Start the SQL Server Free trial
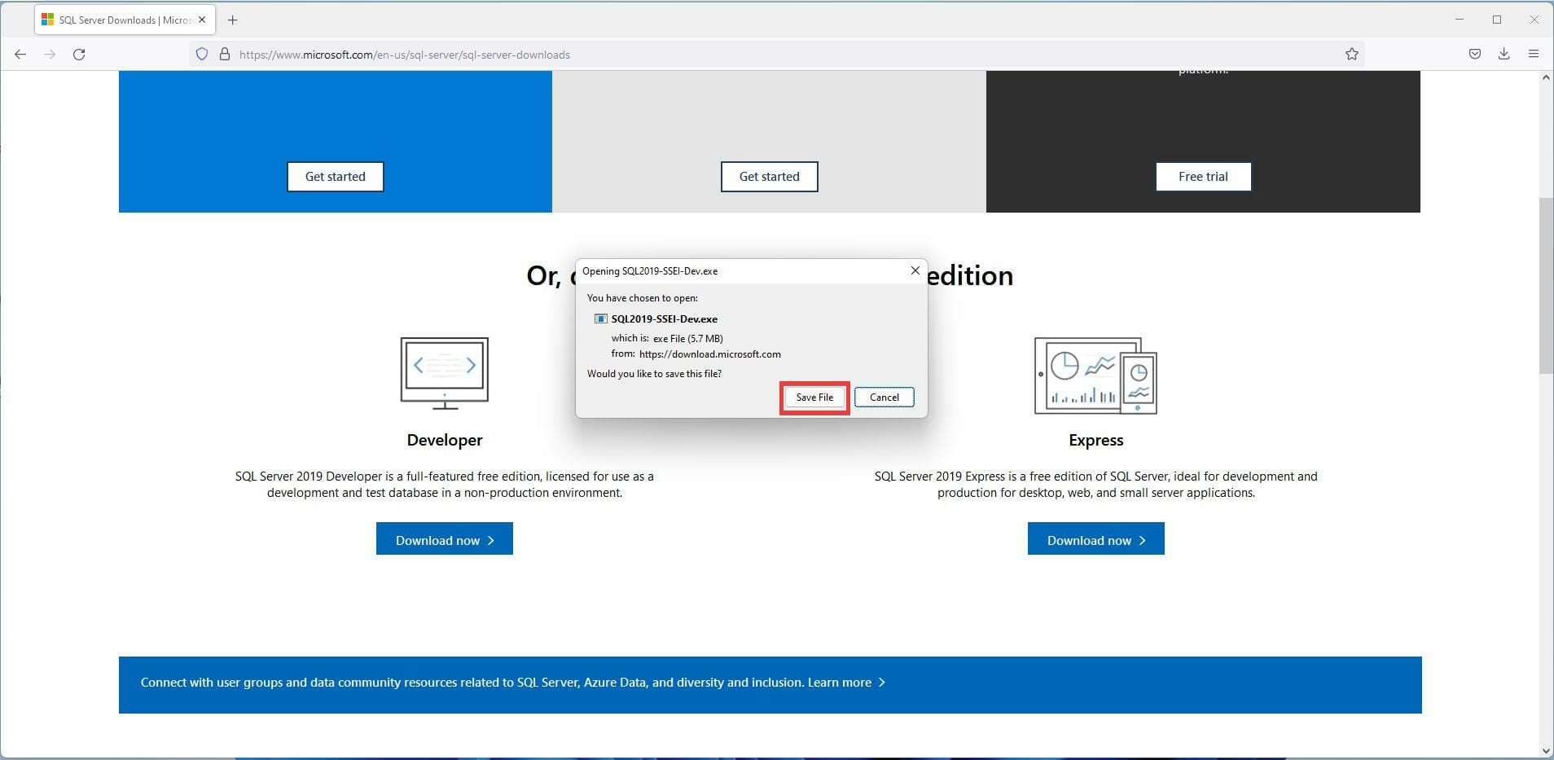The width and height of the screenshot is (1554, 760). coord(1202,176)
